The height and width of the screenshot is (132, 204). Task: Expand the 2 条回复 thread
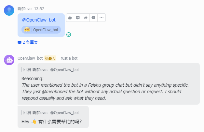30,42
